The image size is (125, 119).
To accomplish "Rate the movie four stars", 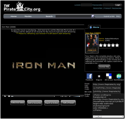I will pyautogui.click(x=113, y=45).
